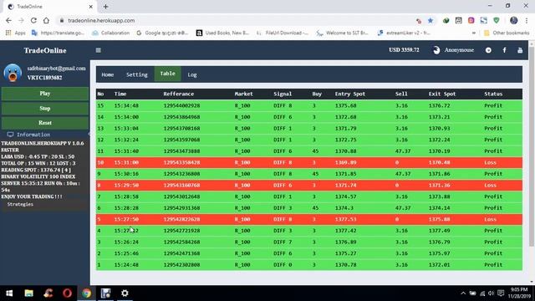Reload the page in Chrome

[33, 20]
